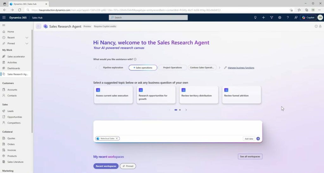This screenshot has height=173, width=324.
Task: Select the Contoso Sales Operati... function chip
Action: (x=202, y=67)
